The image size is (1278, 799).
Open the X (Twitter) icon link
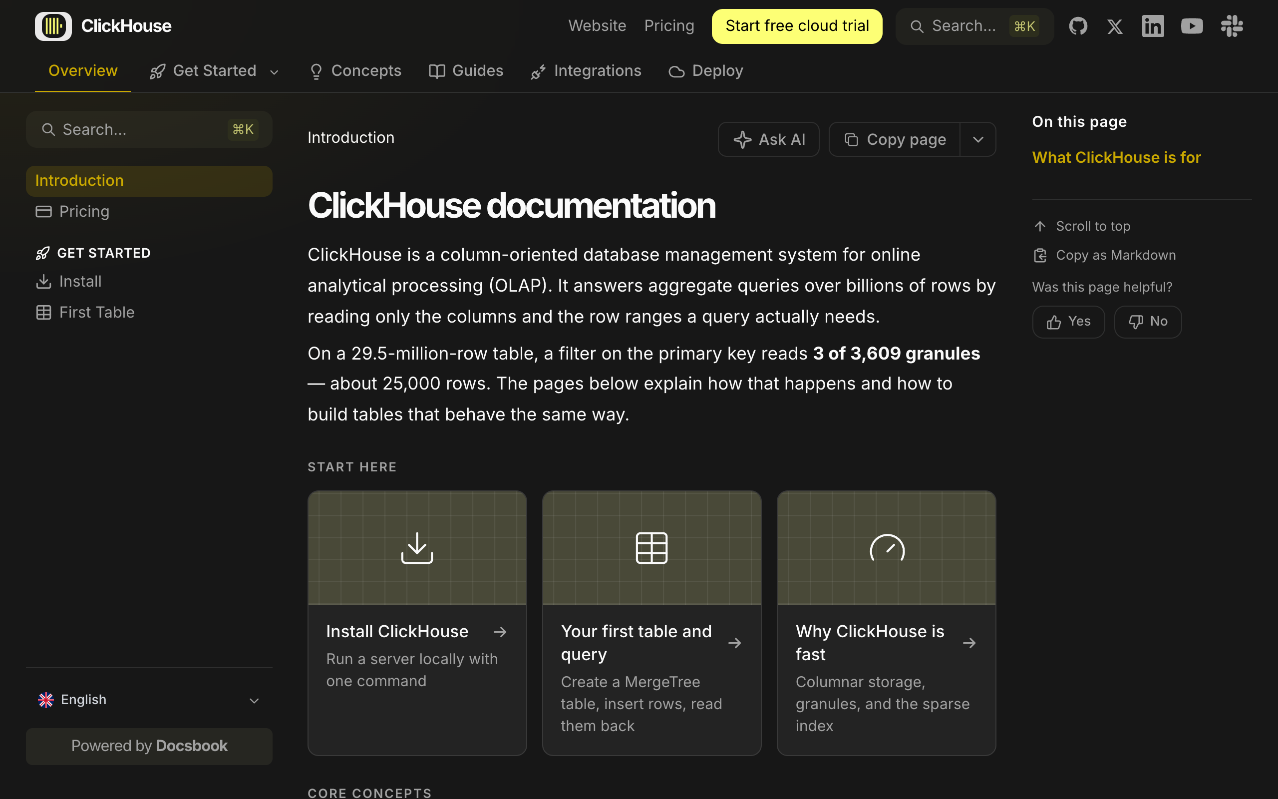tap(1115, 26)
